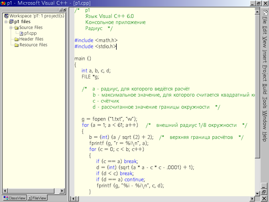
Task: Click the 'for (a = 1; a < 61; a++)' line
Action: (x=110, y=125)
